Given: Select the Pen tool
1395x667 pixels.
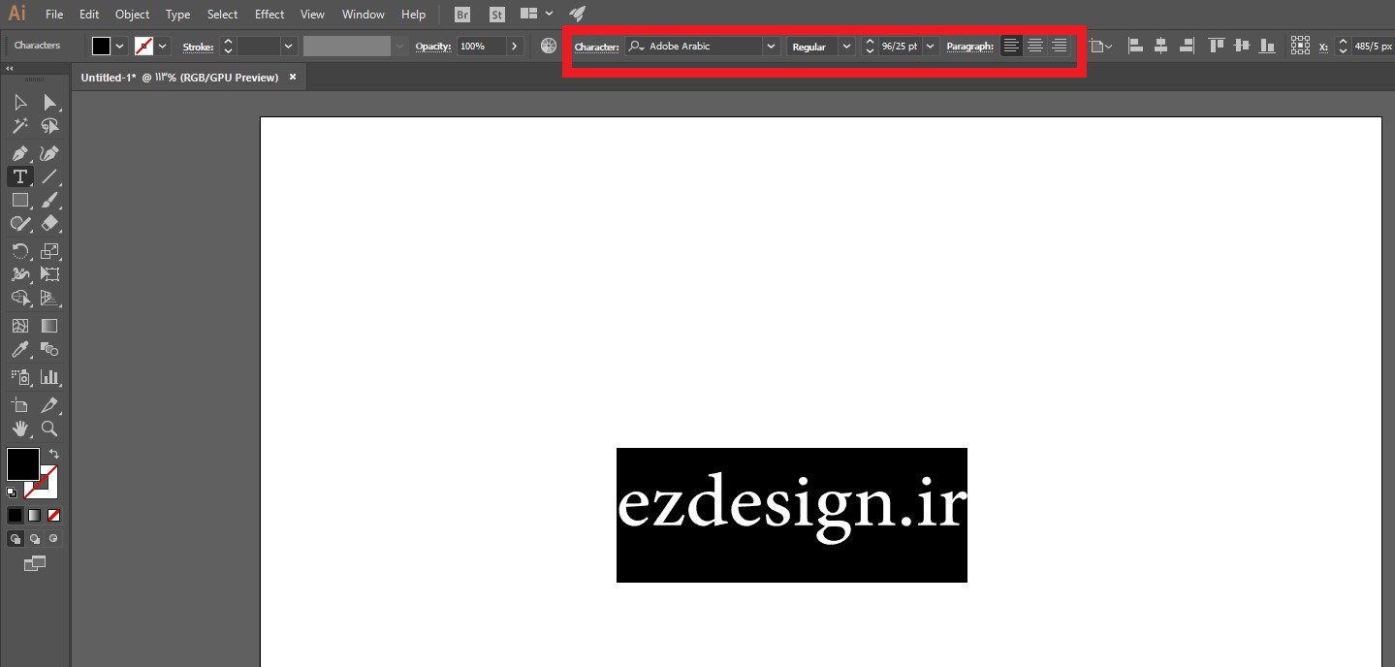Looking at the screenshot, I should tap(19, 153).
